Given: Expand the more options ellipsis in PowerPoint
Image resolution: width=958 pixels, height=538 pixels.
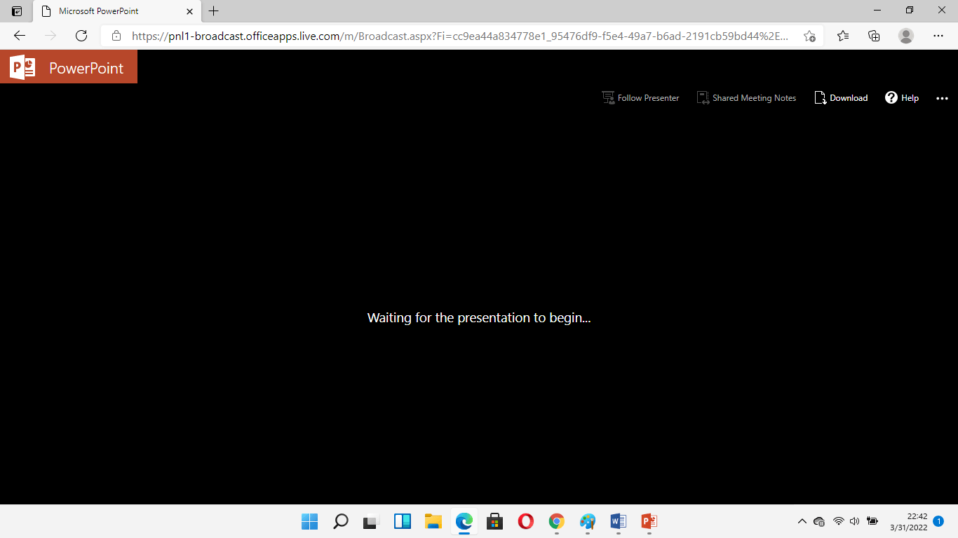Looking at the screenshot, I should [942, 98].
